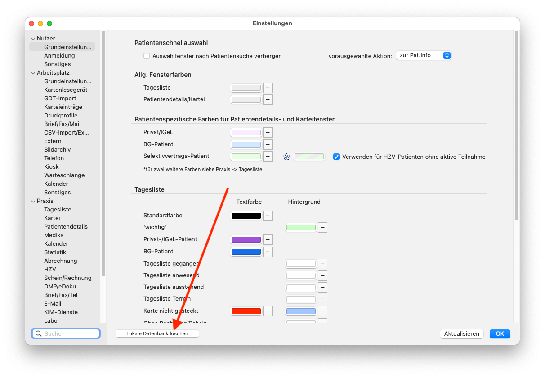Image resolution: width=545 pixels, height=378 pixels.
Task: Open Kiosk settings
Action: (x=51, y=167)
